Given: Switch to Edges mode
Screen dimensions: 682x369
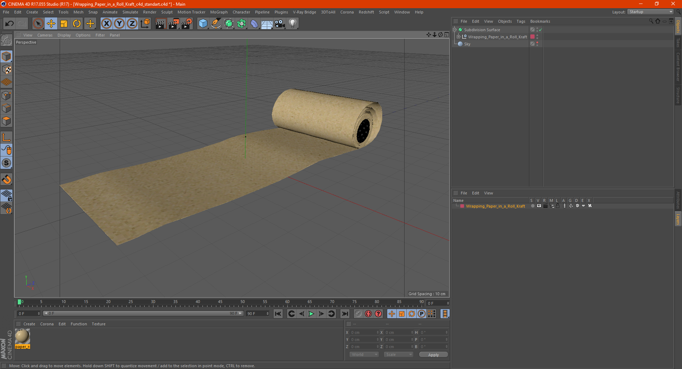Looking at the screenshot, I should click(6, 108).
